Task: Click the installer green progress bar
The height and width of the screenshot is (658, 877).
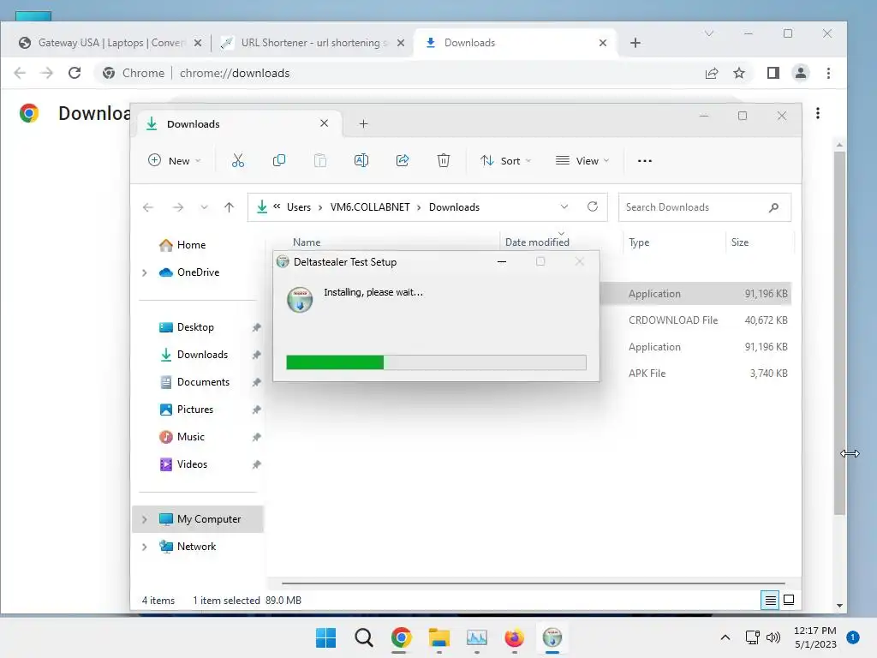Action: (x=335, y=362)
